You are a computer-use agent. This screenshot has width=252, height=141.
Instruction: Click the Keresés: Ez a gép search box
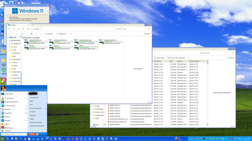coord(133,29)
